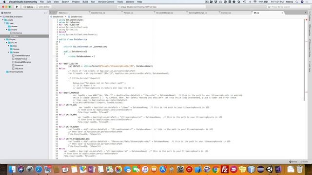The width and height of the screenshot is (312, 175).
Task: Open Spotlight search in menu bar
Action: 297,2
